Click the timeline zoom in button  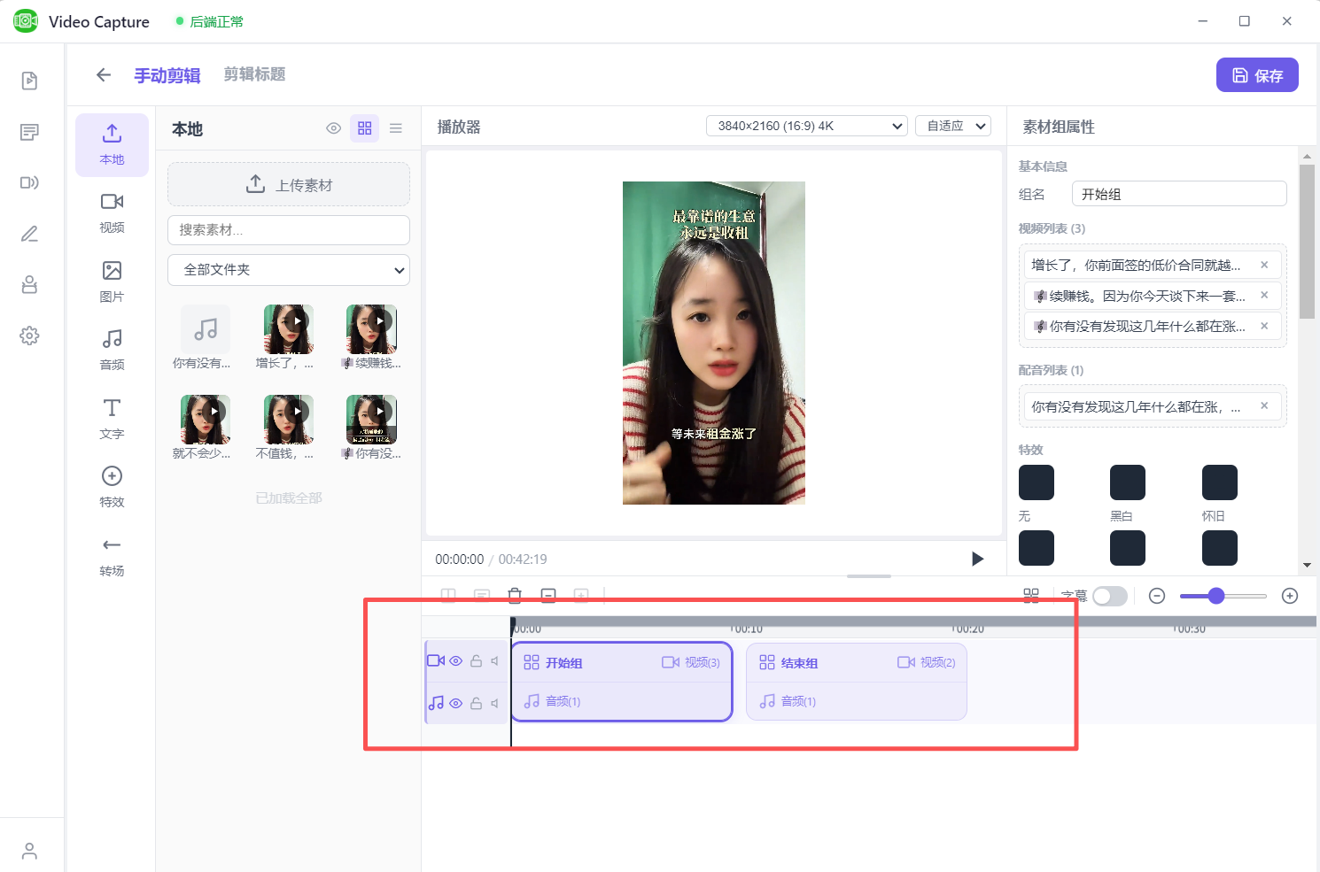[x=1290, y=596]
